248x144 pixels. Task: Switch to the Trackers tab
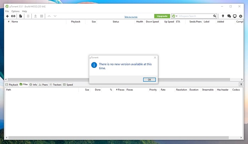tap(55, 85)
